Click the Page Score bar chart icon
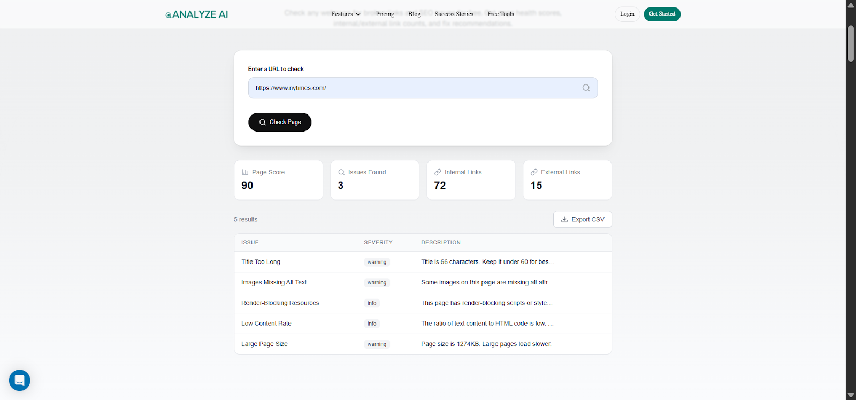Viewport: 856px width, 400px height. [245, 172]
